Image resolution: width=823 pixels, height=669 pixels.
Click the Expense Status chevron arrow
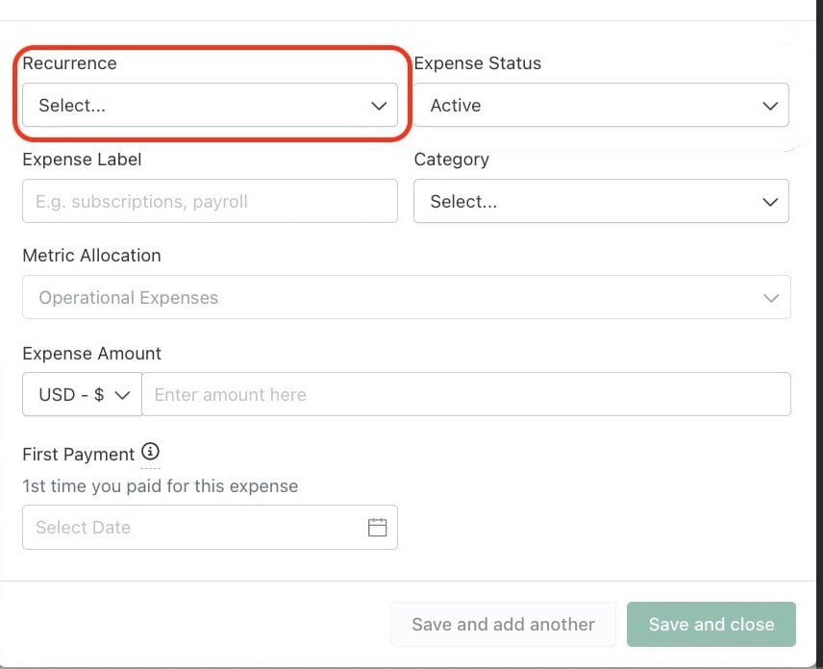[x=770, y=106]
